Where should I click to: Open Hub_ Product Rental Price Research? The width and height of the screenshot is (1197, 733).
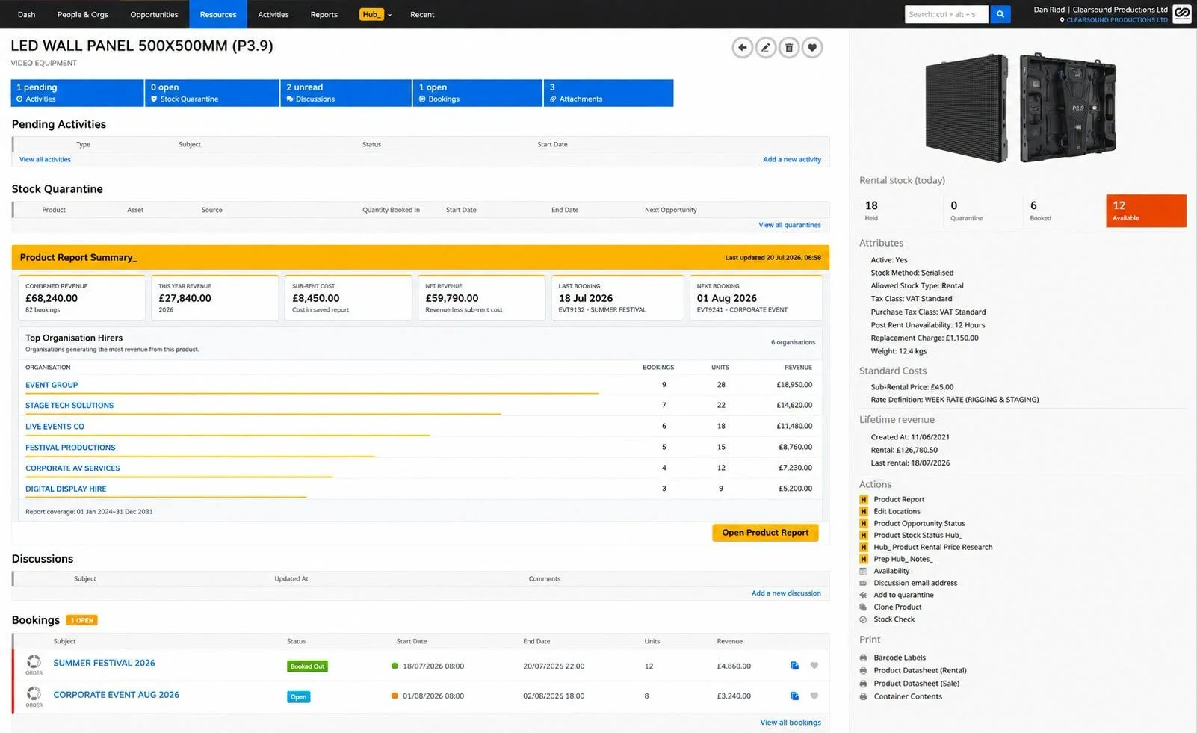(x=933, y=547)
